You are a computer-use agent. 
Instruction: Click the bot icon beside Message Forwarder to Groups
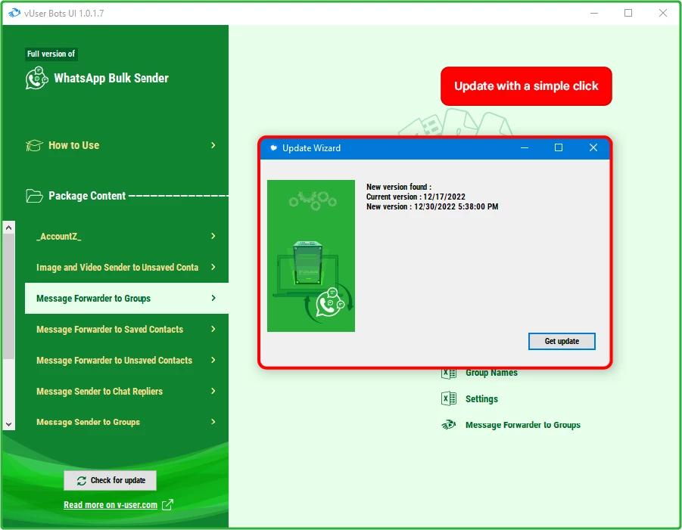pyautogui.click(x=448, y=424)
